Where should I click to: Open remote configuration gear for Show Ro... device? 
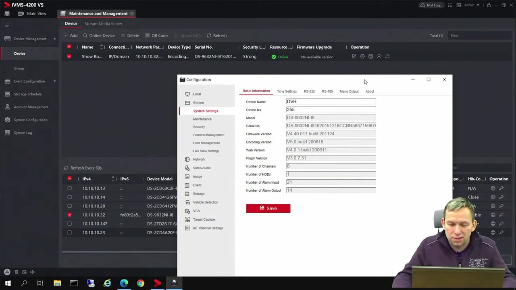tap(362, 57)
